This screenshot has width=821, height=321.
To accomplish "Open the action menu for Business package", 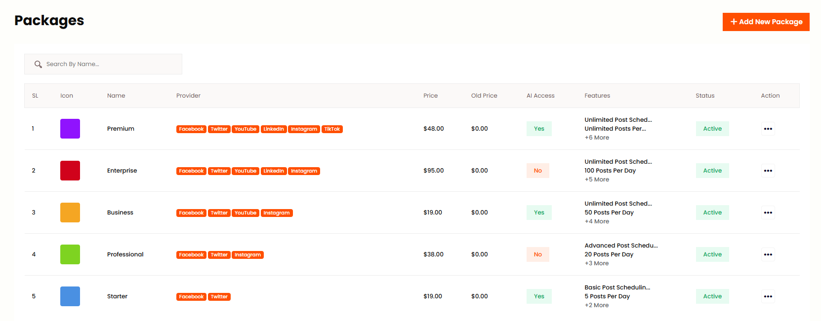I will (x=768, y=213).
